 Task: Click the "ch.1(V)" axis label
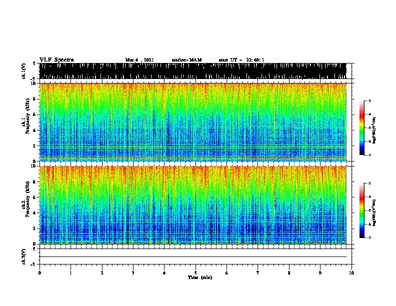[x=23, y=71]
